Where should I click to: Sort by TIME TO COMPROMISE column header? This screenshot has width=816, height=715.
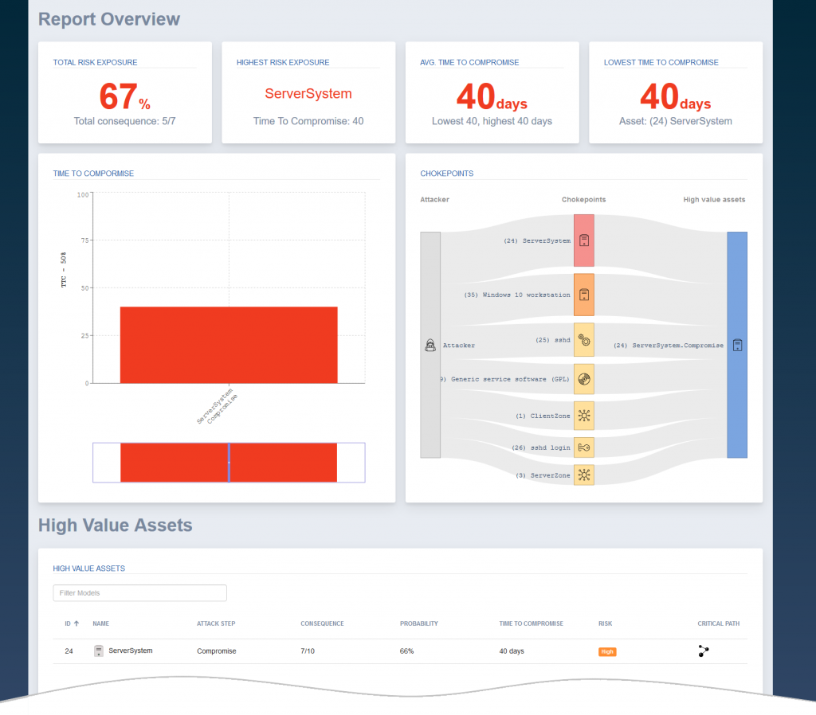532,623
